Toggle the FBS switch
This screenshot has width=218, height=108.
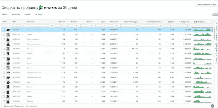click(215, 15)
